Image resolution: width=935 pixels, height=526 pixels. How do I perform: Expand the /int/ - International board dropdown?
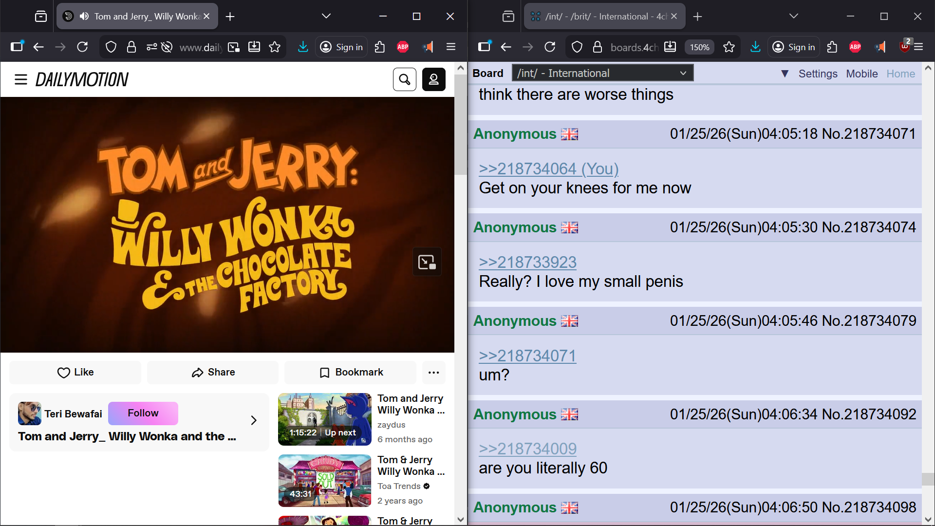coord(602,73)
